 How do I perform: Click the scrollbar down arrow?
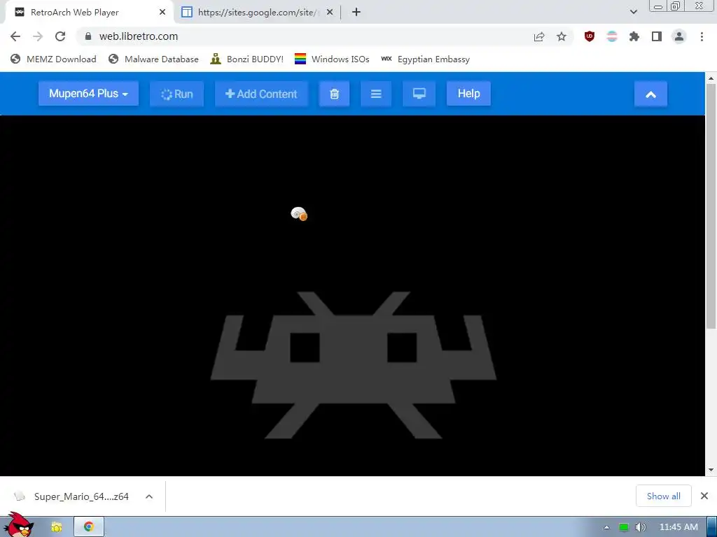[711, 470]
